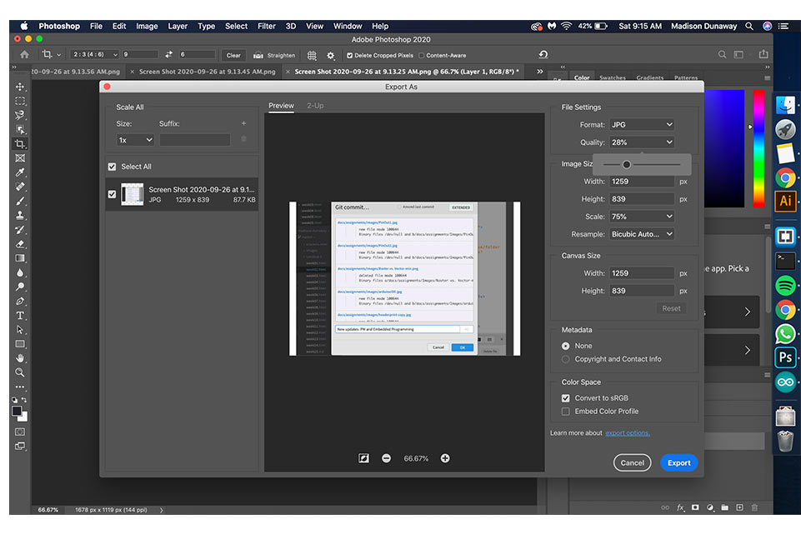
Task: Select the Zoom tool in toolbar
Action: coord(20,372)
